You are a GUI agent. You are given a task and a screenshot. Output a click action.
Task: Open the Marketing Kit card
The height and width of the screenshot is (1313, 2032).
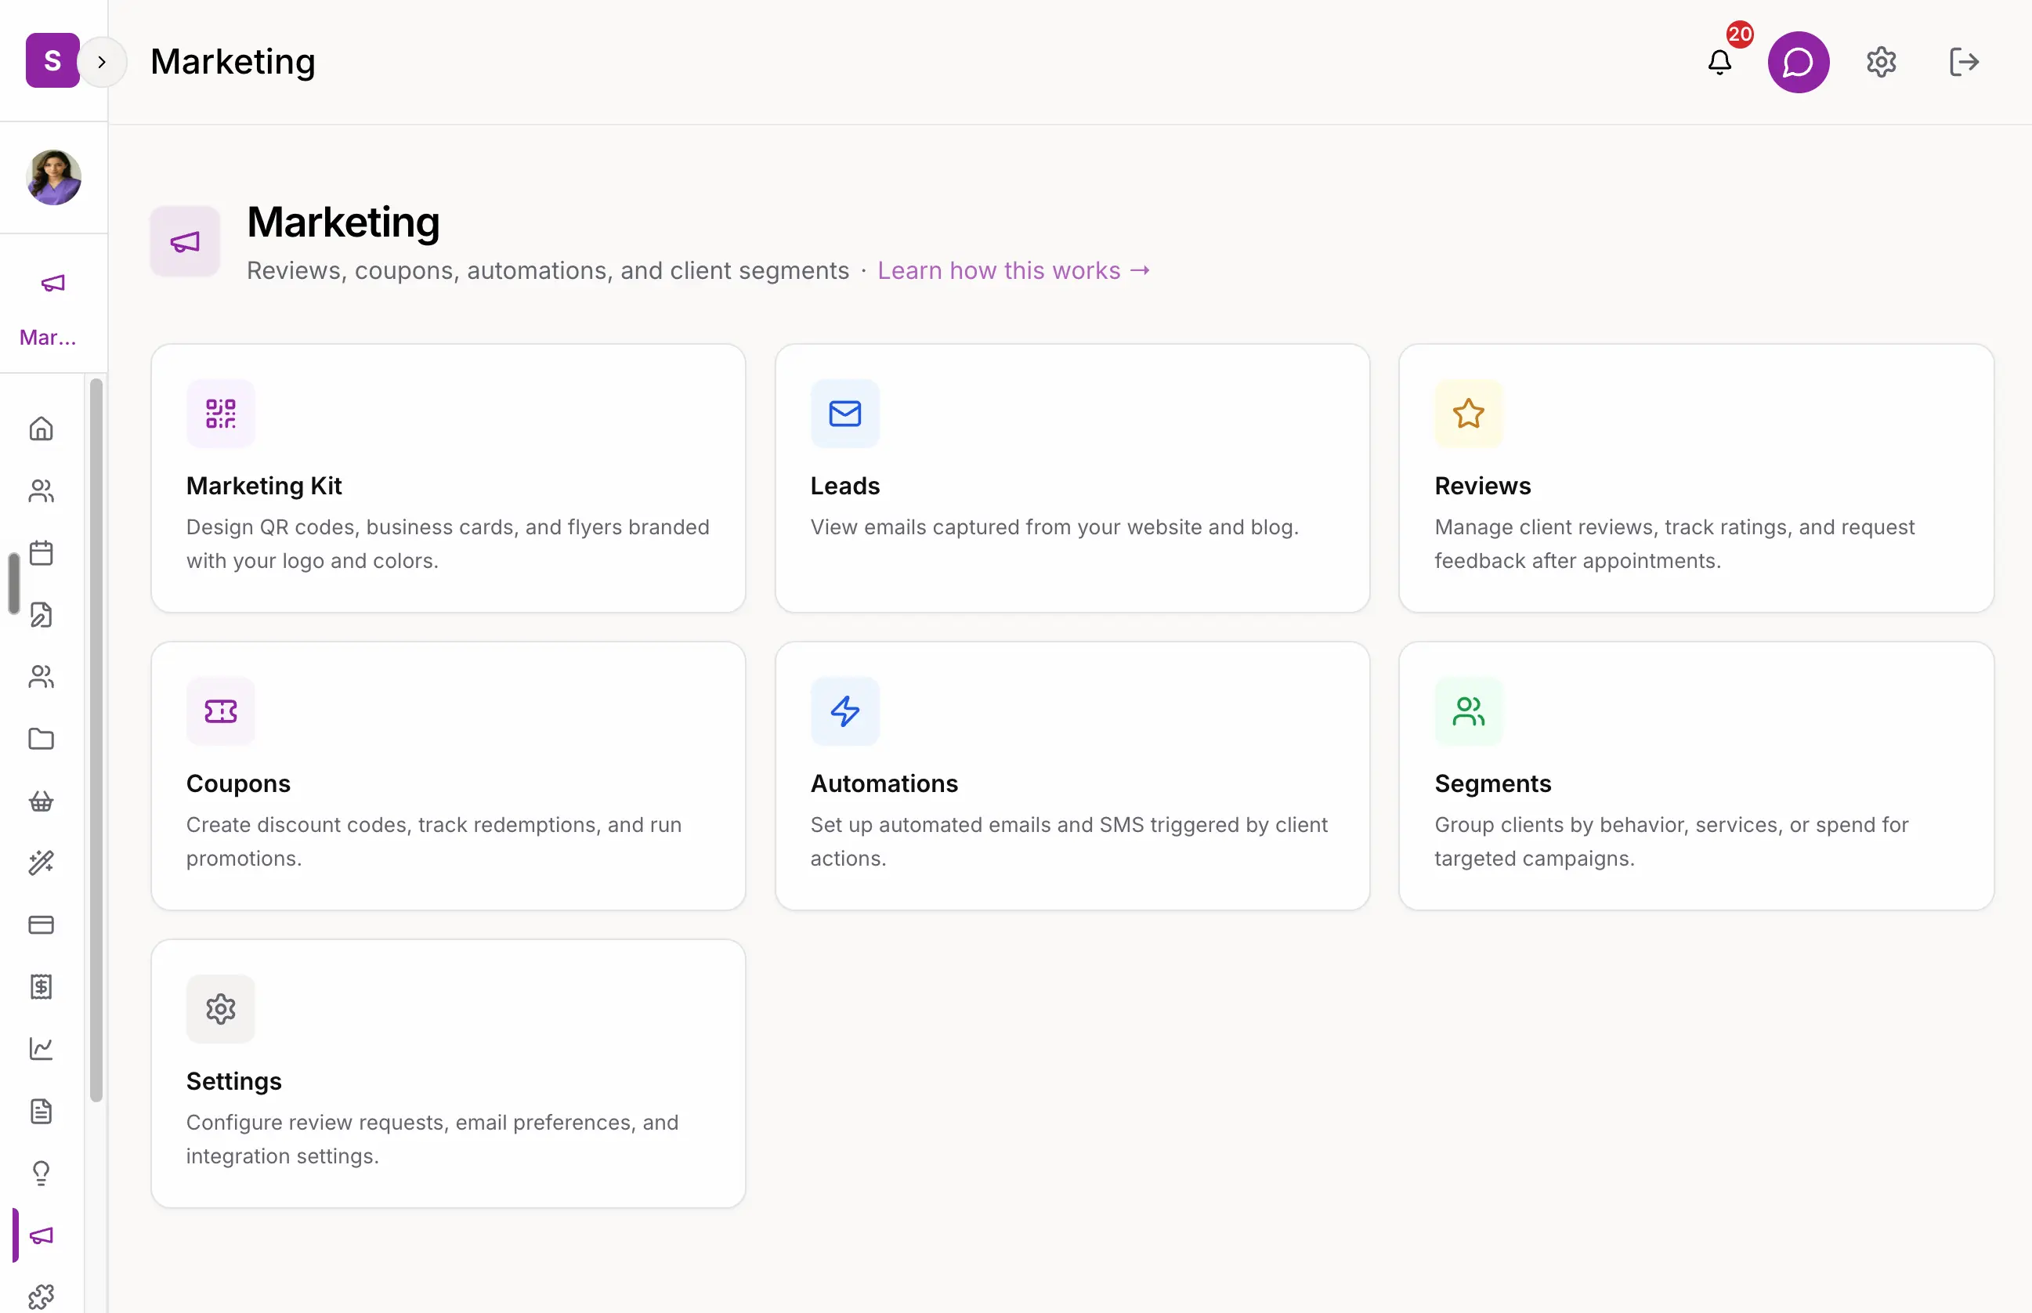(x=448, y=479)
